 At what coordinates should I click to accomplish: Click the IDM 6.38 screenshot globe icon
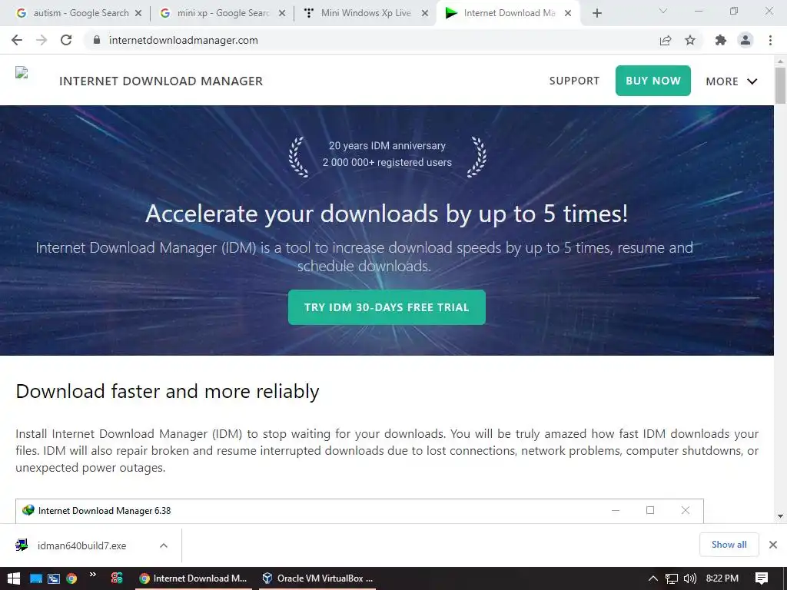28,510
